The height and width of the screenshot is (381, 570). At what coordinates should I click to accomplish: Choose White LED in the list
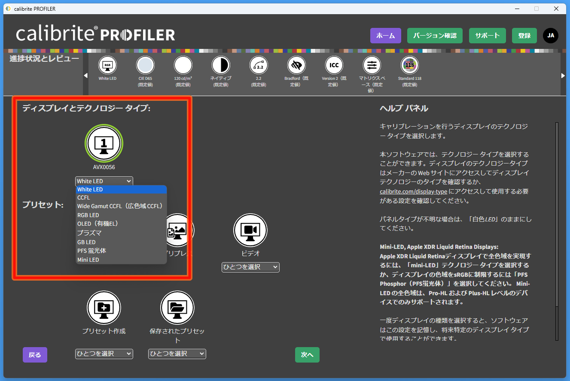(x=121, y=189)
